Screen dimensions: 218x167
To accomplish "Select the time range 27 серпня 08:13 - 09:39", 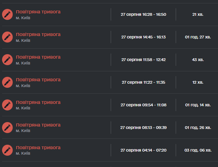I will (143, 128).
